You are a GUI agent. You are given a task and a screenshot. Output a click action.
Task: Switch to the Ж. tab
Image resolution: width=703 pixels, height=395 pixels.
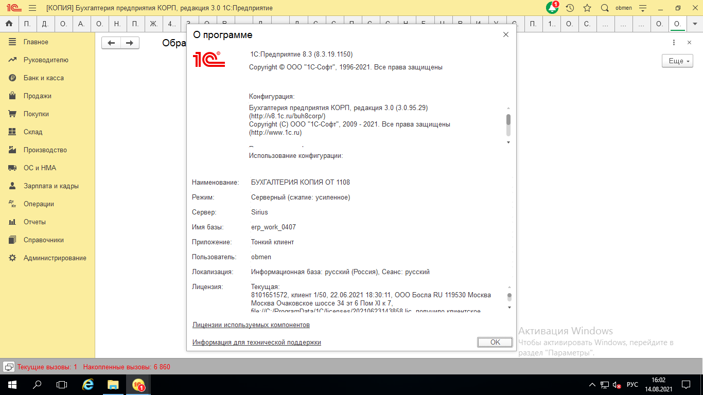coord(153,24)
